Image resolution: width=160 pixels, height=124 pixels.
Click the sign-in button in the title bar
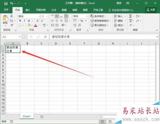pyautogui.click(x=119, y=3)
